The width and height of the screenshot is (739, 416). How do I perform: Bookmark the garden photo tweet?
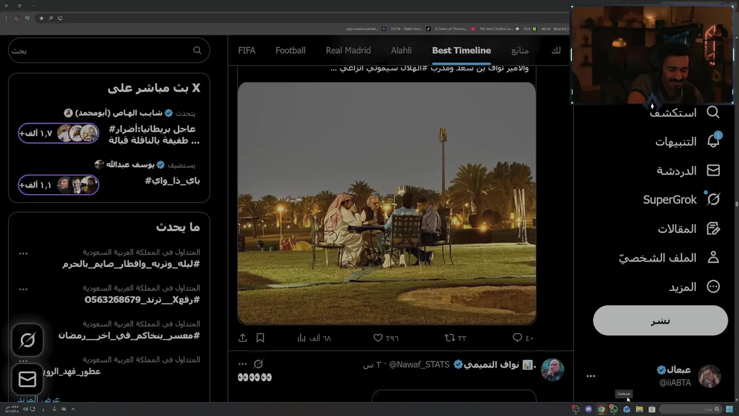pos(260,337)
